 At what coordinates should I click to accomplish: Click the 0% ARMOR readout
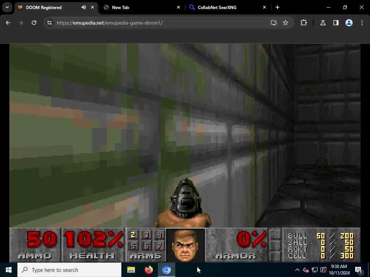(x=236, y=245)
